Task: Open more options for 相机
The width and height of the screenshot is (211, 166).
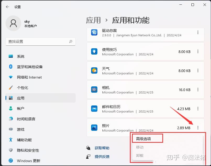Action: click(x=198, y=90)
